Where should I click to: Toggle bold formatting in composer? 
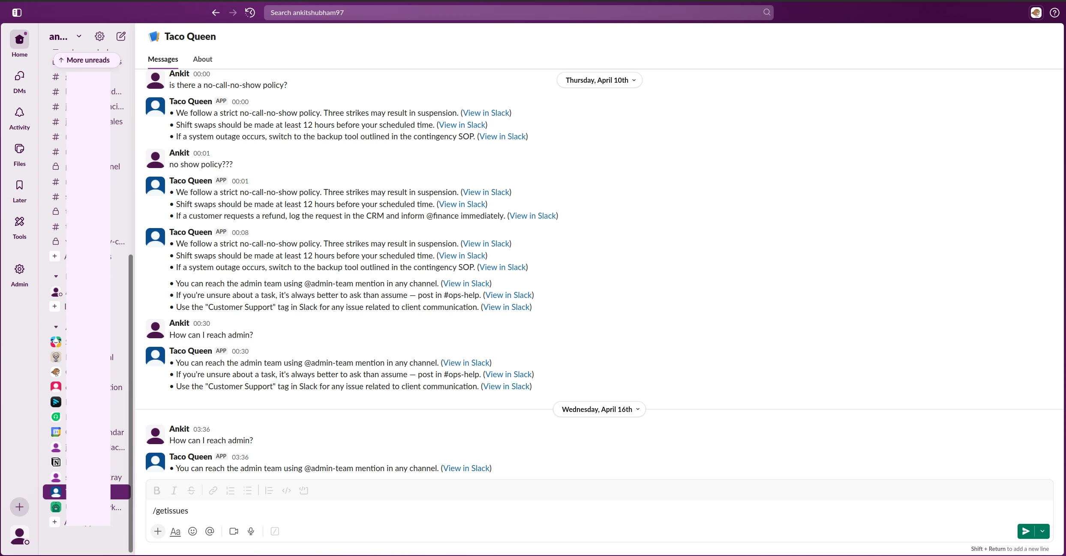(157, 490)
